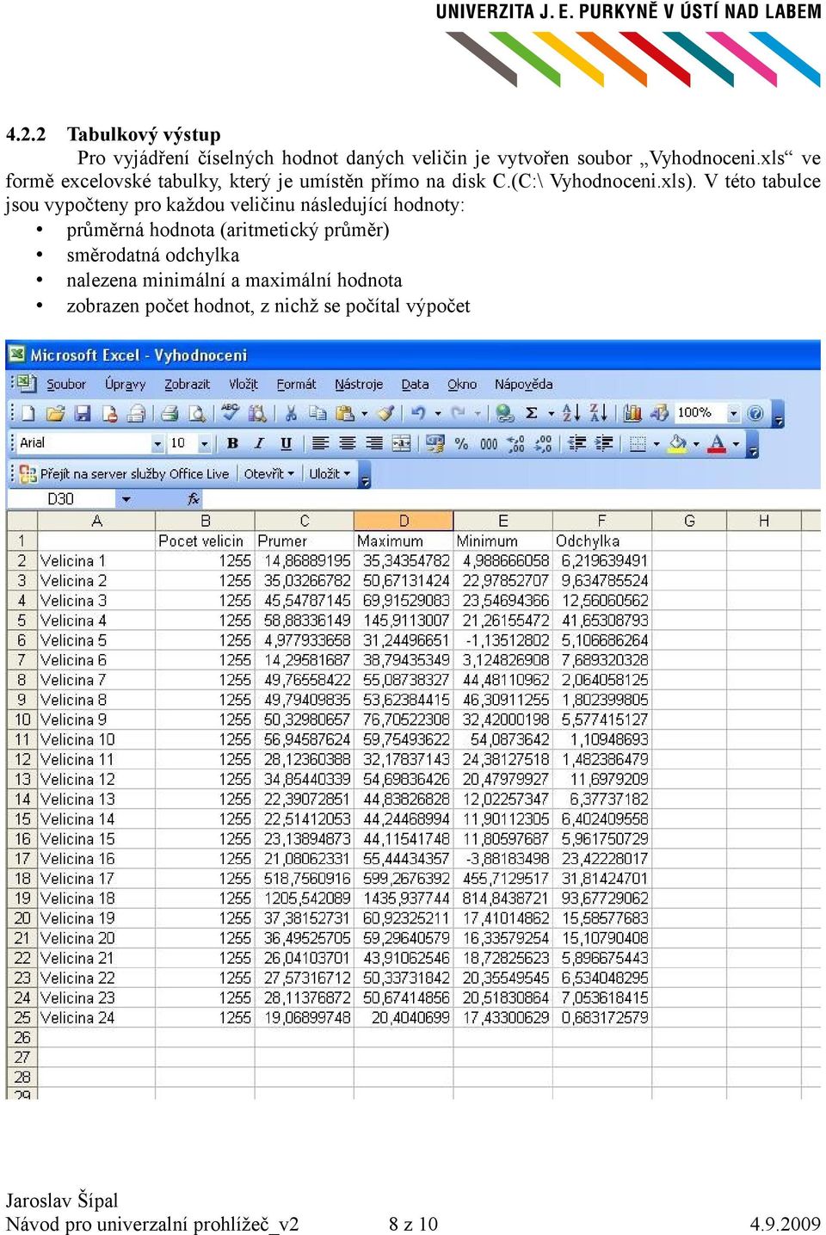
Task: Open the Soubor menu
Action: [x=66, y=385]
